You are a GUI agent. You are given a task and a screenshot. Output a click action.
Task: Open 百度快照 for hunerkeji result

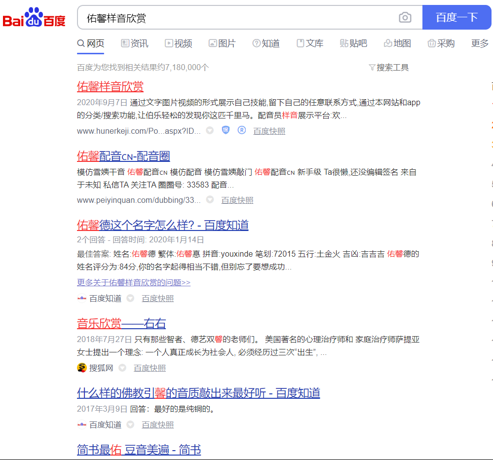click(x=269, y=131)
